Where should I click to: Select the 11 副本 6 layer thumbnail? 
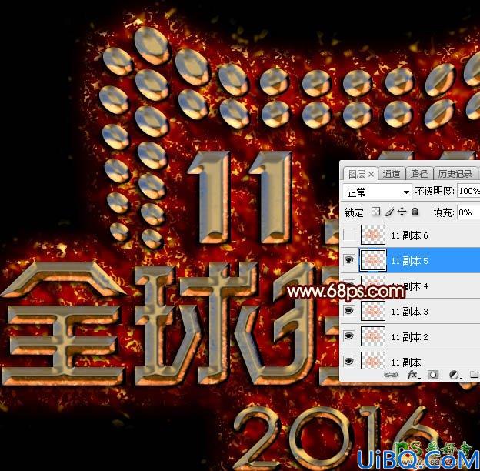pyautogui.click(x=373, y=235)
